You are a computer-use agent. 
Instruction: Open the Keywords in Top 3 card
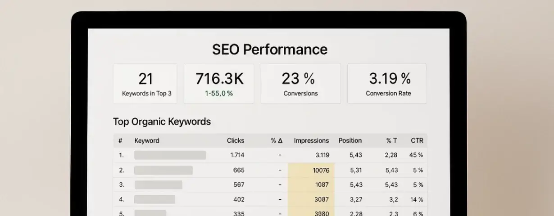[x=145, y=84]
